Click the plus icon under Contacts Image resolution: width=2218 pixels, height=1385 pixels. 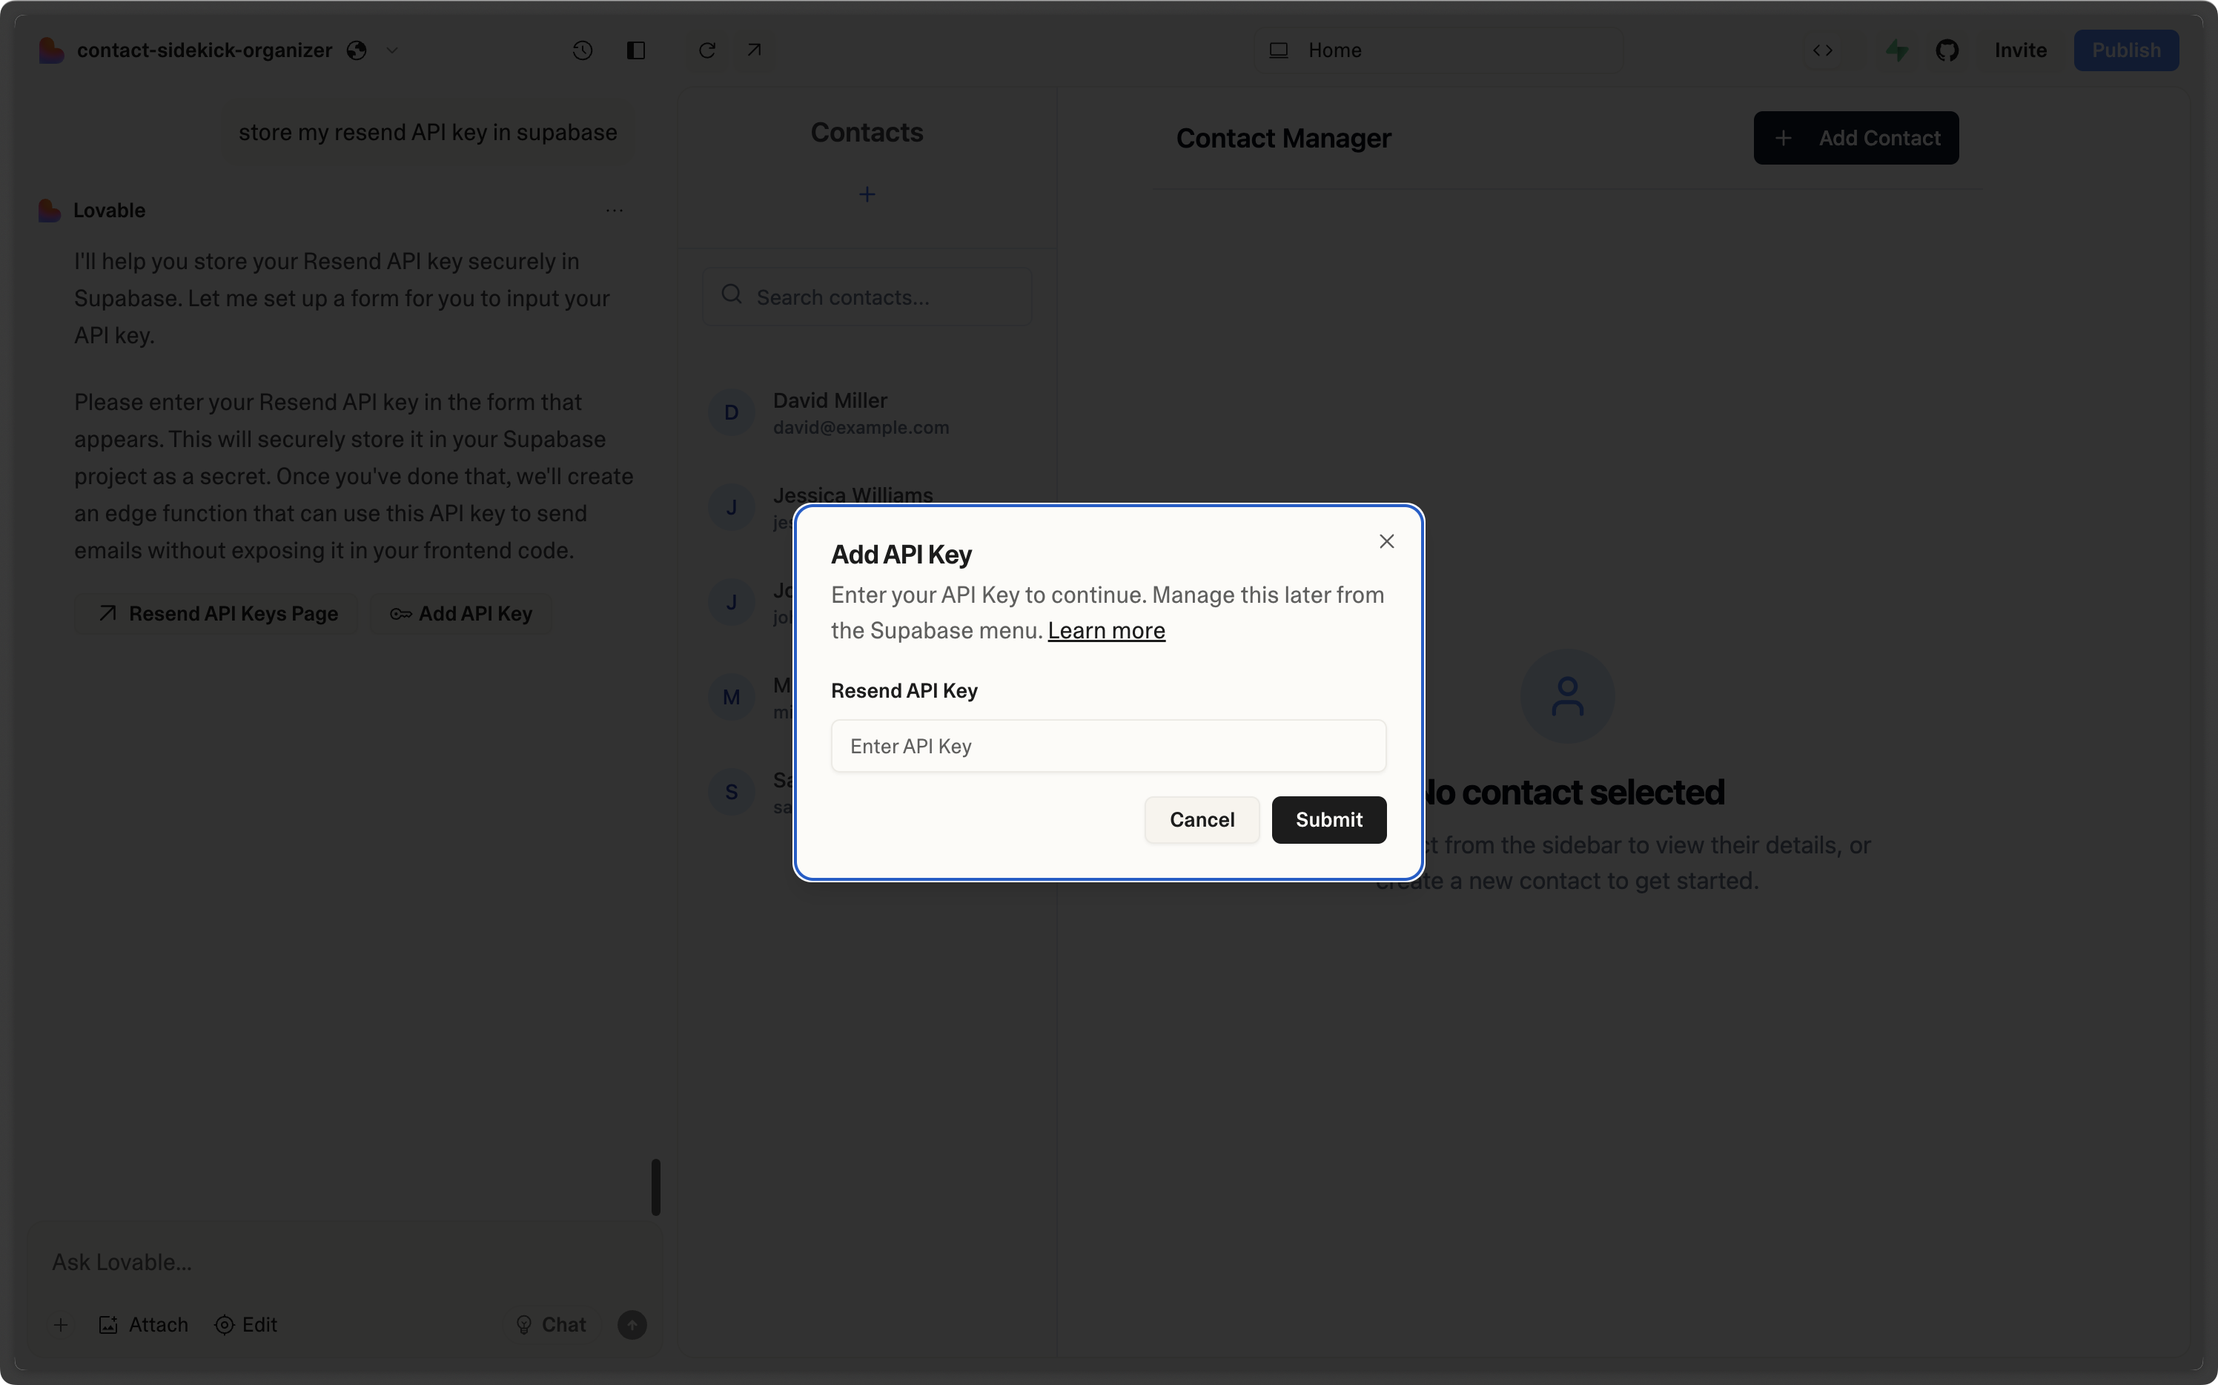pos(867,194)
